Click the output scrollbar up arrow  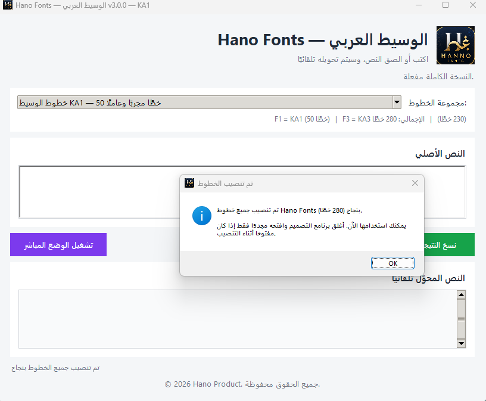pos(461,294)
